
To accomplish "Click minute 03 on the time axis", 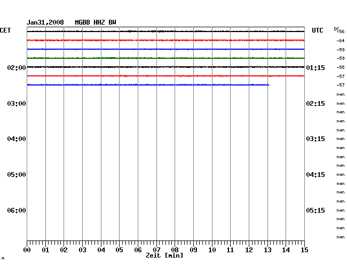I will (x=82, y=250).
